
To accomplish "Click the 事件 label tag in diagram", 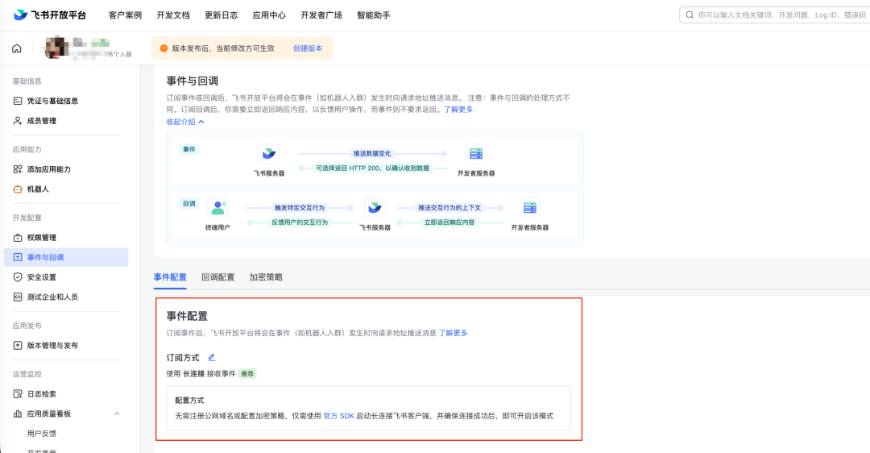I will pyautogui.click(x=189, y=149).
